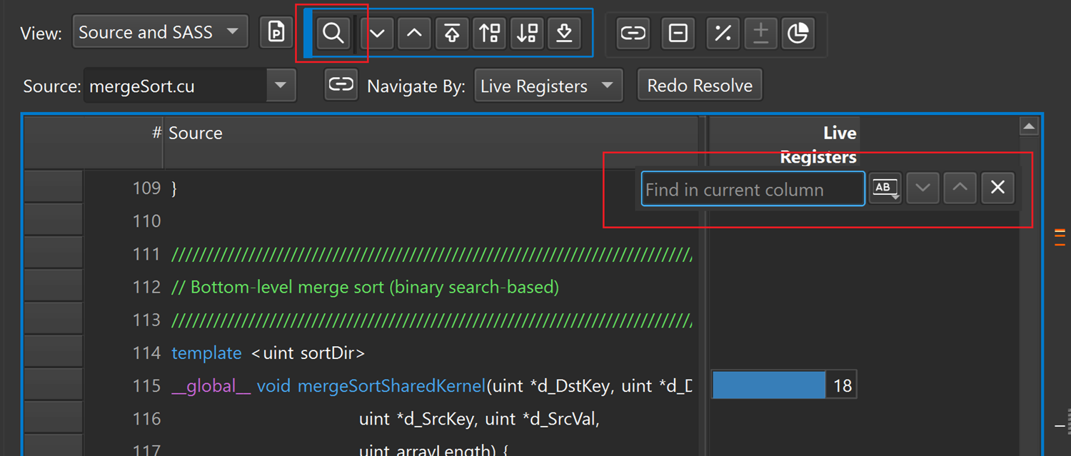Close the find bar with the X button
1071x456 pixels.
pos(997,188)
